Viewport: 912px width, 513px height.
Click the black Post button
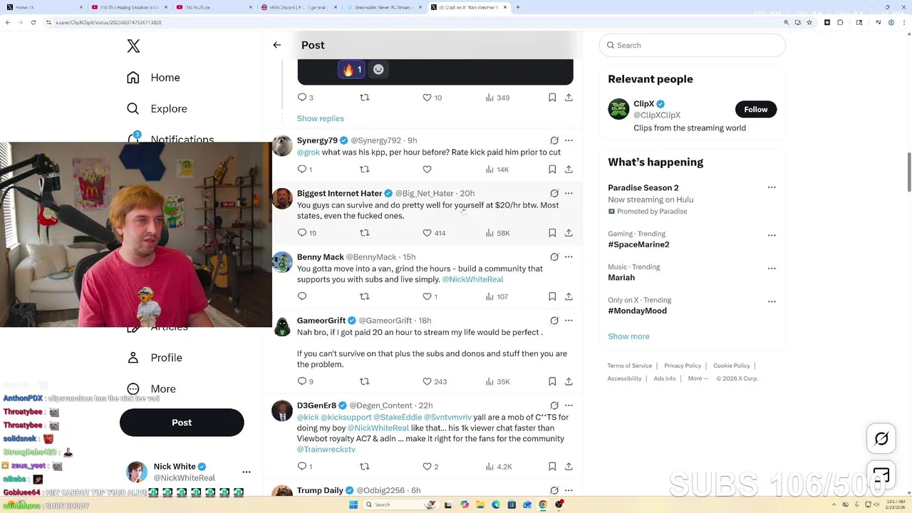pyautogui.click(x=182, y=423)
